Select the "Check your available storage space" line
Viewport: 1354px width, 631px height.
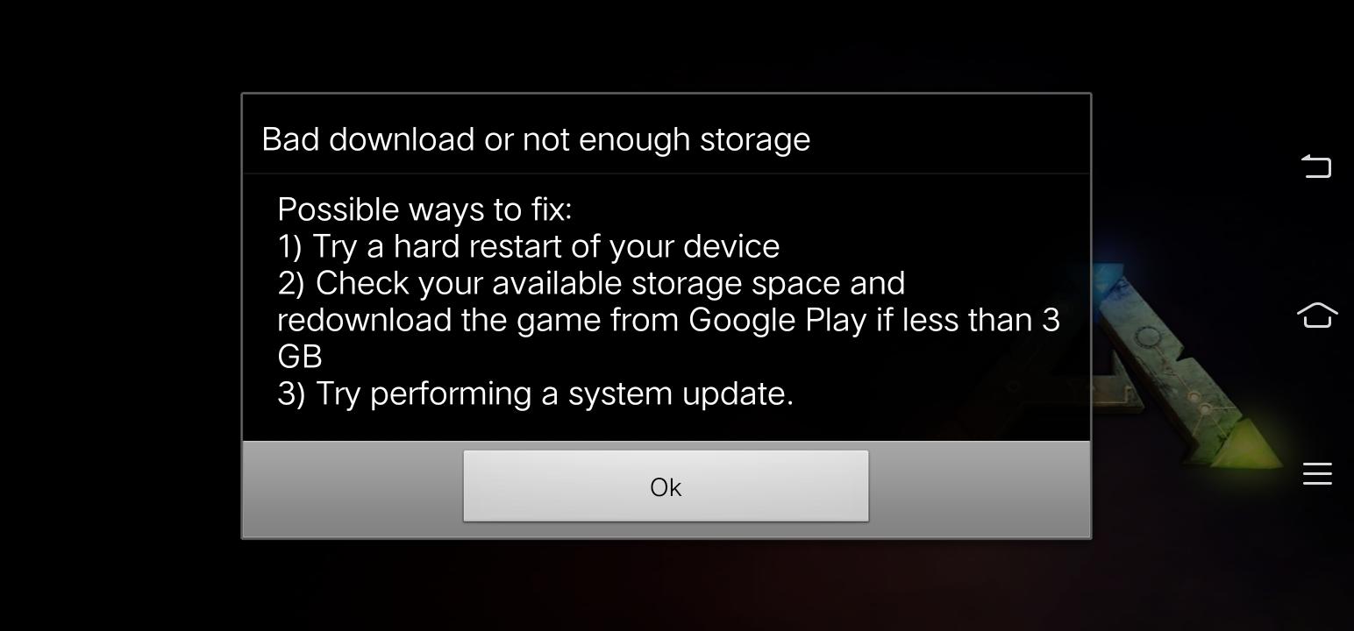(x=591, y=283)
